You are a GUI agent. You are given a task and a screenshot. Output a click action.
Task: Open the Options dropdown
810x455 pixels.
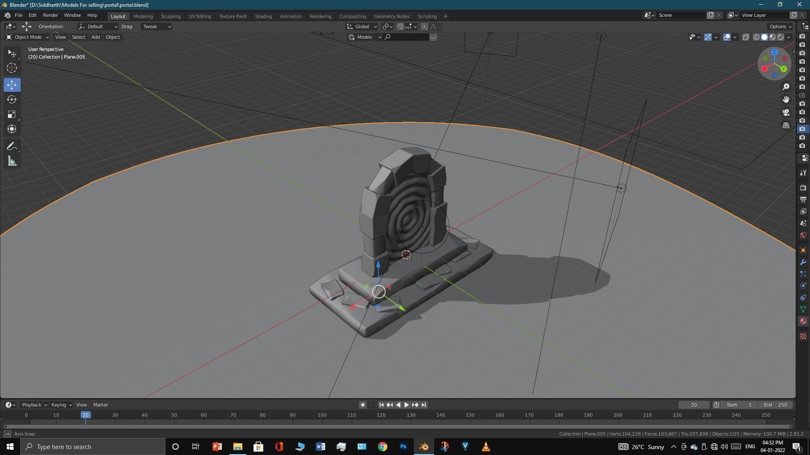780,27
